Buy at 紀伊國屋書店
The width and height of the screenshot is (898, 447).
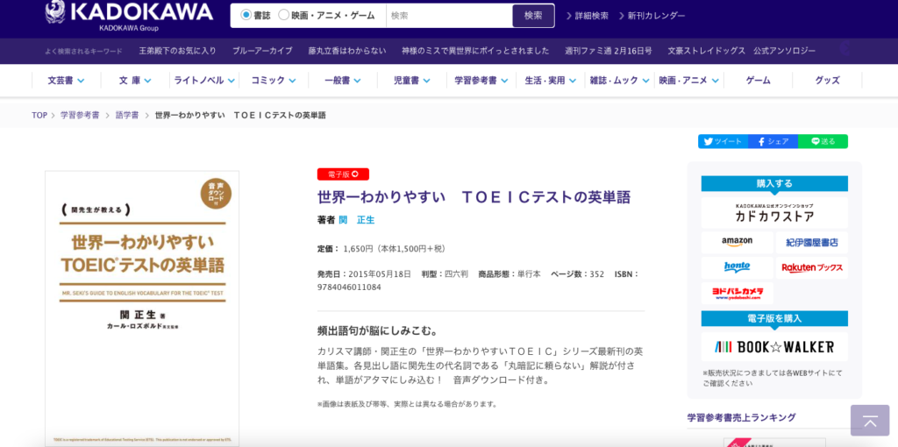(x=812, y=242)
